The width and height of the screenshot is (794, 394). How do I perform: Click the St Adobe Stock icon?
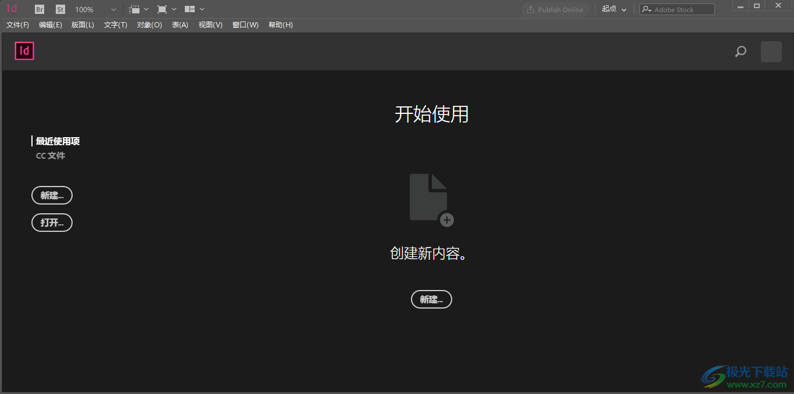pos(60,9)
